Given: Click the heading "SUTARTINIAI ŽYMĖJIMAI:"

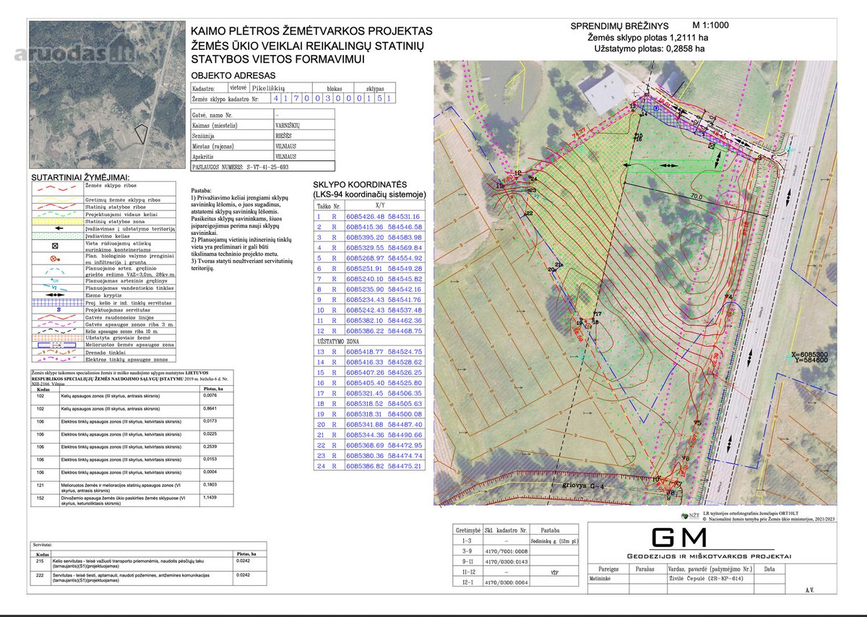Looking at the screenshot, I should 79,178.
